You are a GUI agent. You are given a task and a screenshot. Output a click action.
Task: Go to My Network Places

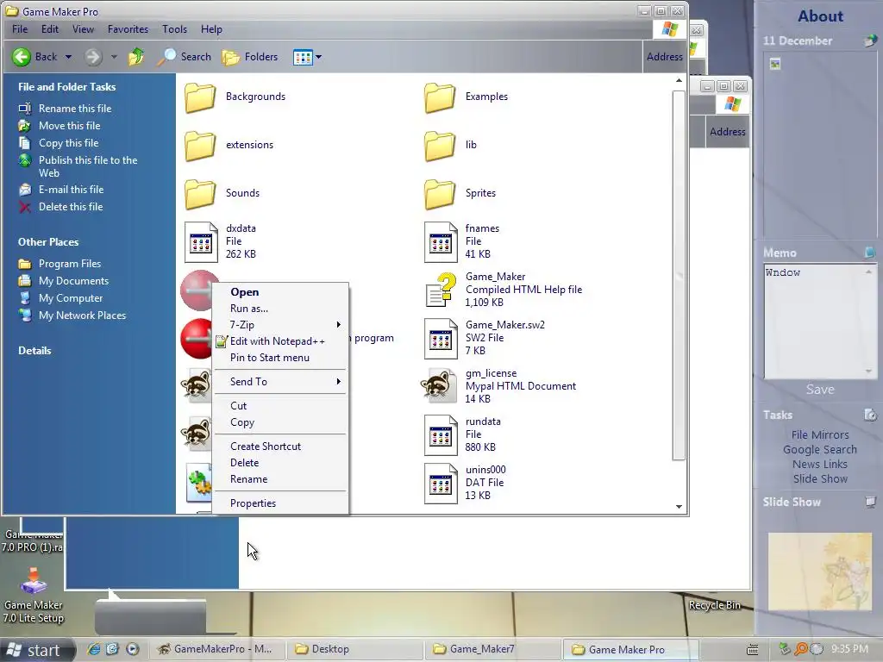82,315
